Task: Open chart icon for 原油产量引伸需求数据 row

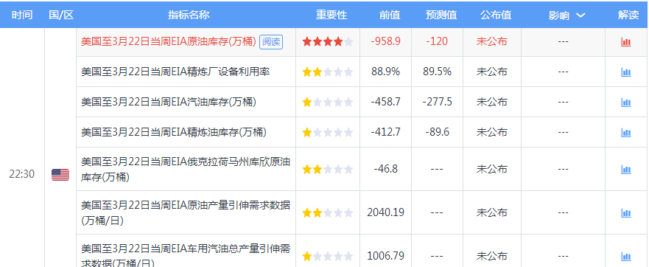Action: (626, 213)
